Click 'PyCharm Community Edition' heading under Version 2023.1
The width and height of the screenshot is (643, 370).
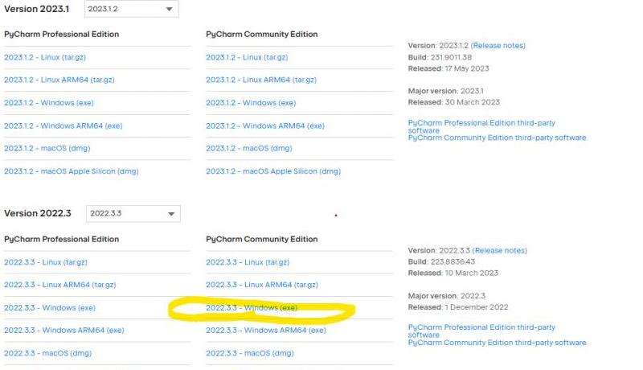pos(262,35)
